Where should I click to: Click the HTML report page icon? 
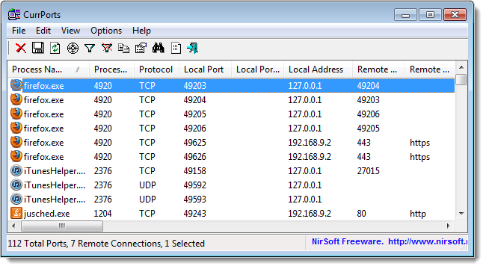(176, 48)
